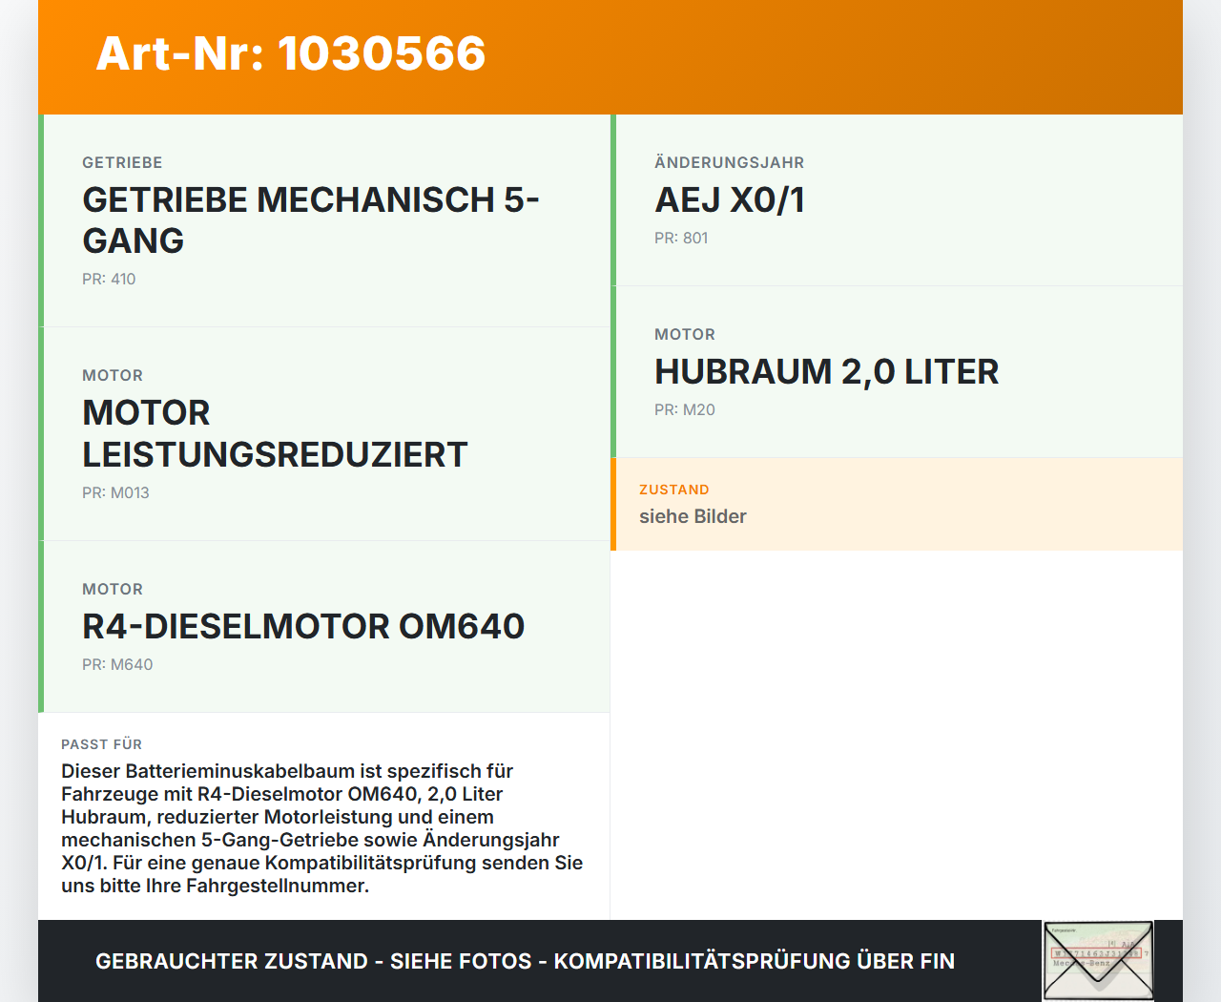Open the 'PASST FÜR' compatibility description

click(x=322, y=816)
